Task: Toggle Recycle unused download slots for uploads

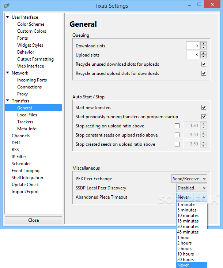Action: coord(204,64)
